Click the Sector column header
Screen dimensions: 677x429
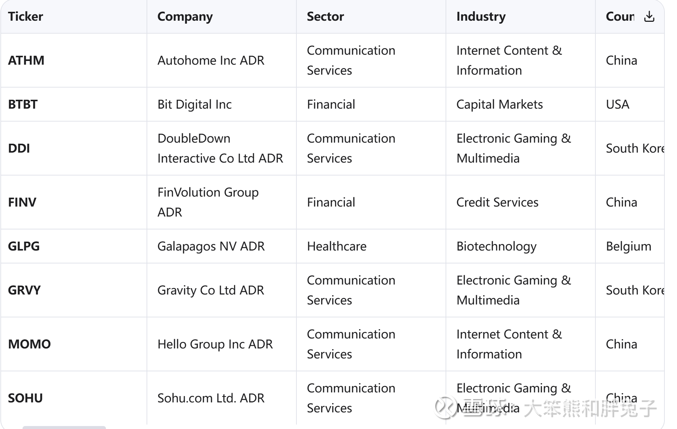click(x=325, y=17)
